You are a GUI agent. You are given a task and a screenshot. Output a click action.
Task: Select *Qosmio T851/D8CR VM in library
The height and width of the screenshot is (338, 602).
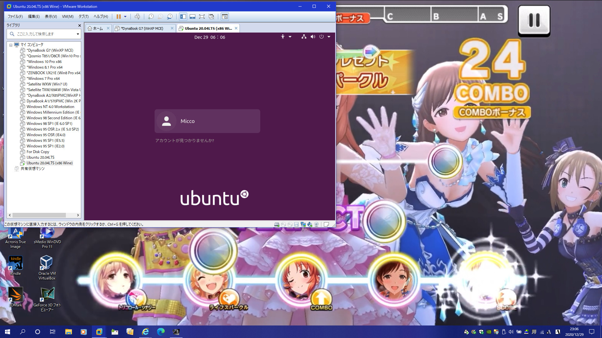tap(50, 56)
